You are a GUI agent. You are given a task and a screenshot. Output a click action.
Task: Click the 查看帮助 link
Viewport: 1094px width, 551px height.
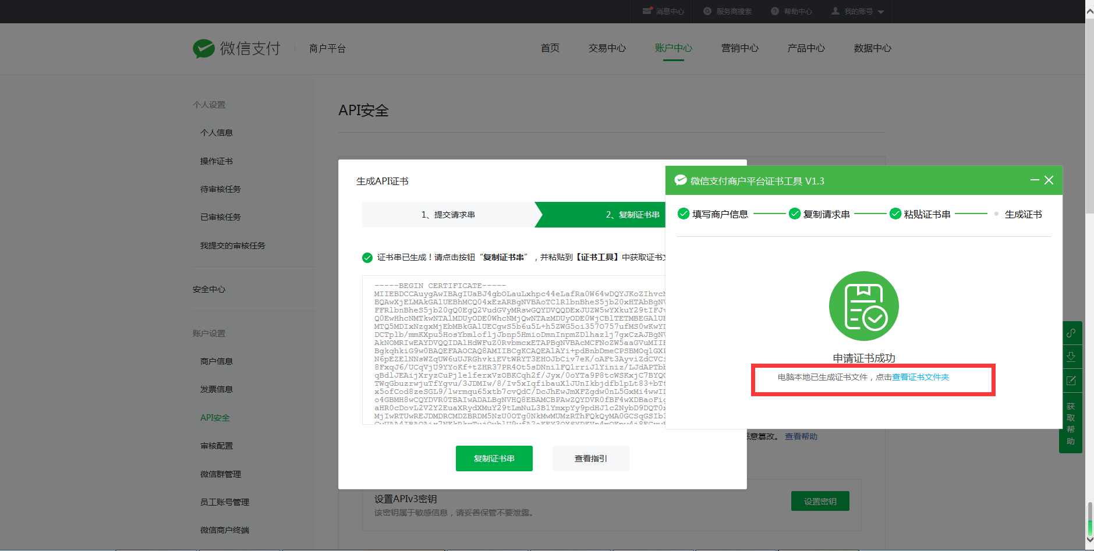point(801,436)
